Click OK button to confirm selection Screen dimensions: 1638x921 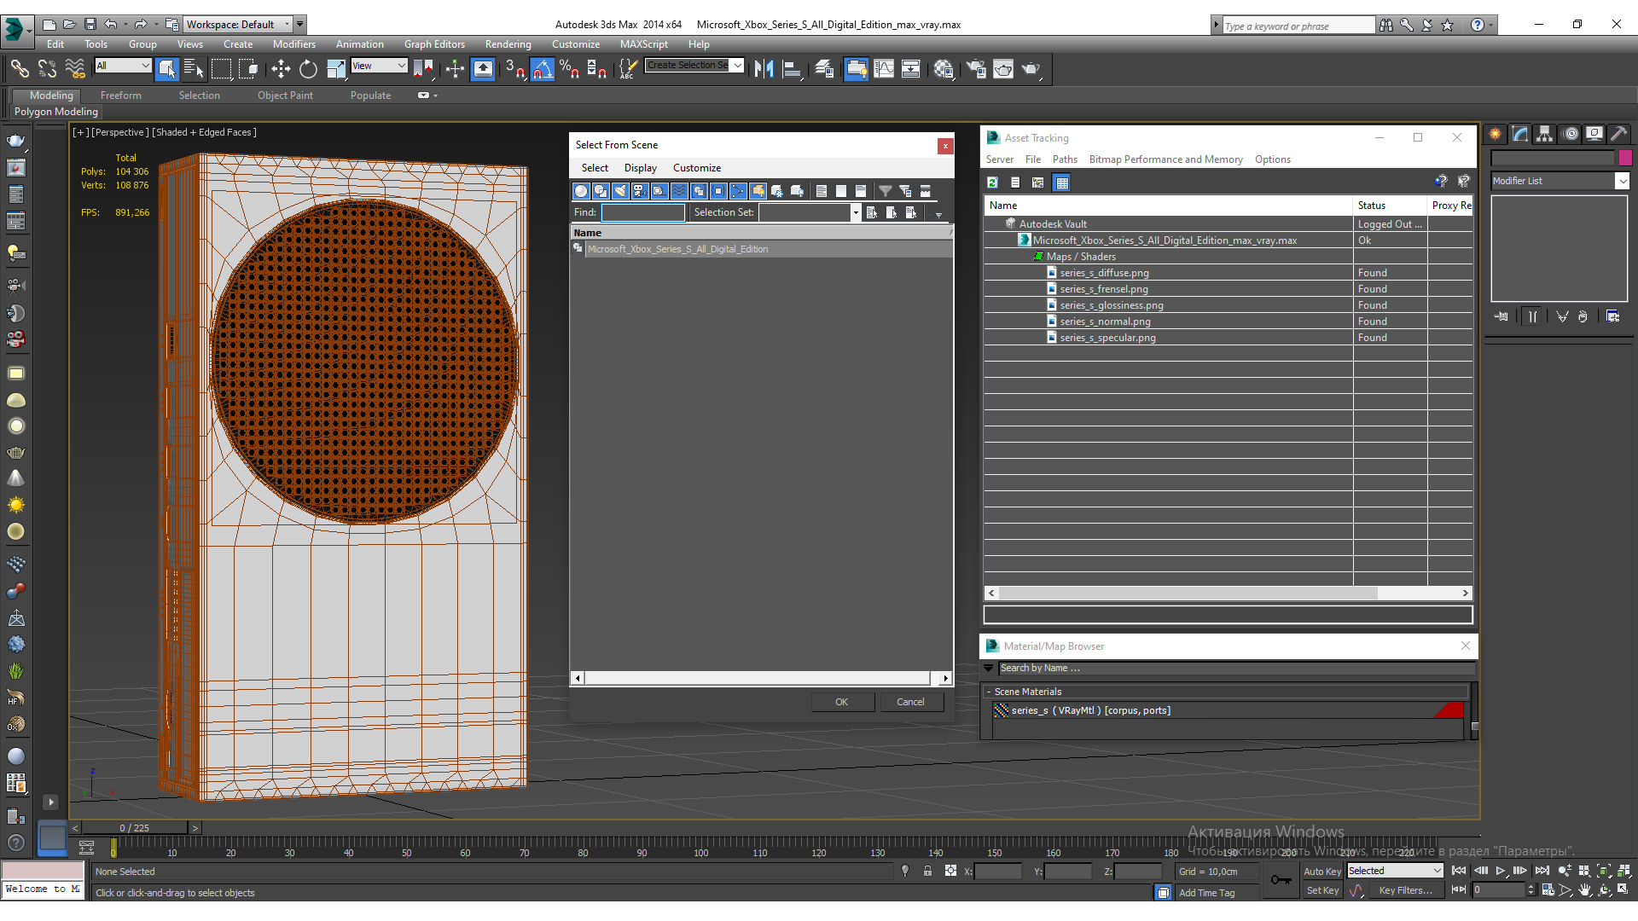click(x=841, y=701)
